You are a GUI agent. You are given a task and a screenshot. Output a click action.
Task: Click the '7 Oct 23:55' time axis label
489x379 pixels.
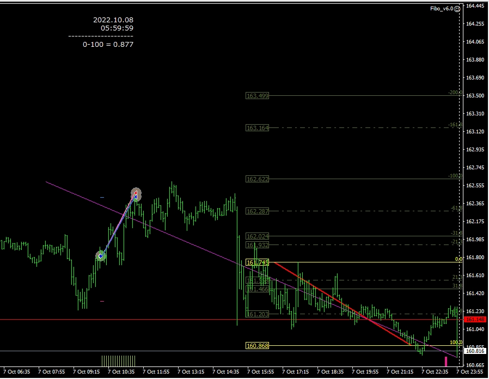point(470,372)
